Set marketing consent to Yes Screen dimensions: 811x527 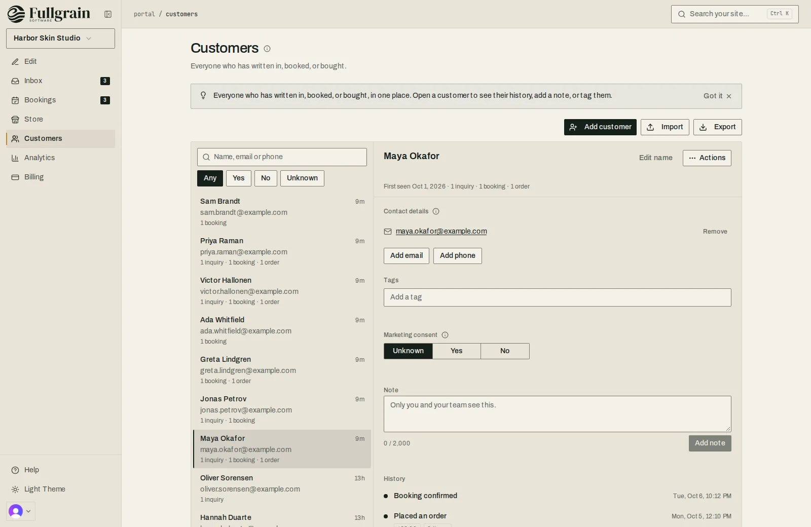tap(457, 351)
